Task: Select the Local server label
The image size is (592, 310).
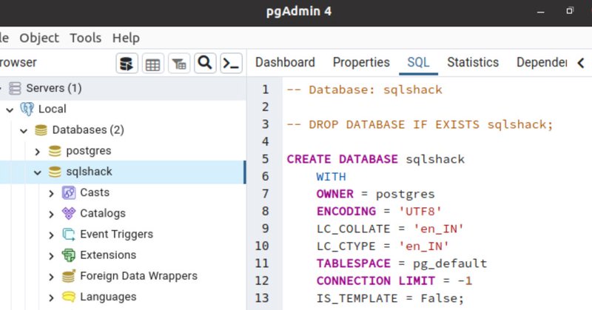Action: 52,109
